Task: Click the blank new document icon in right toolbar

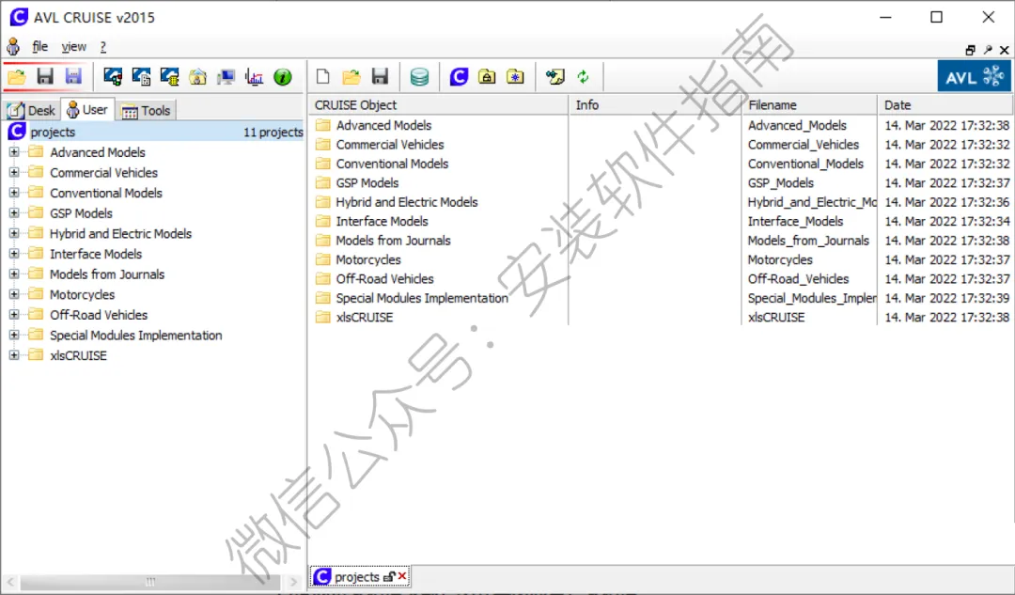Action: (323, 77)
